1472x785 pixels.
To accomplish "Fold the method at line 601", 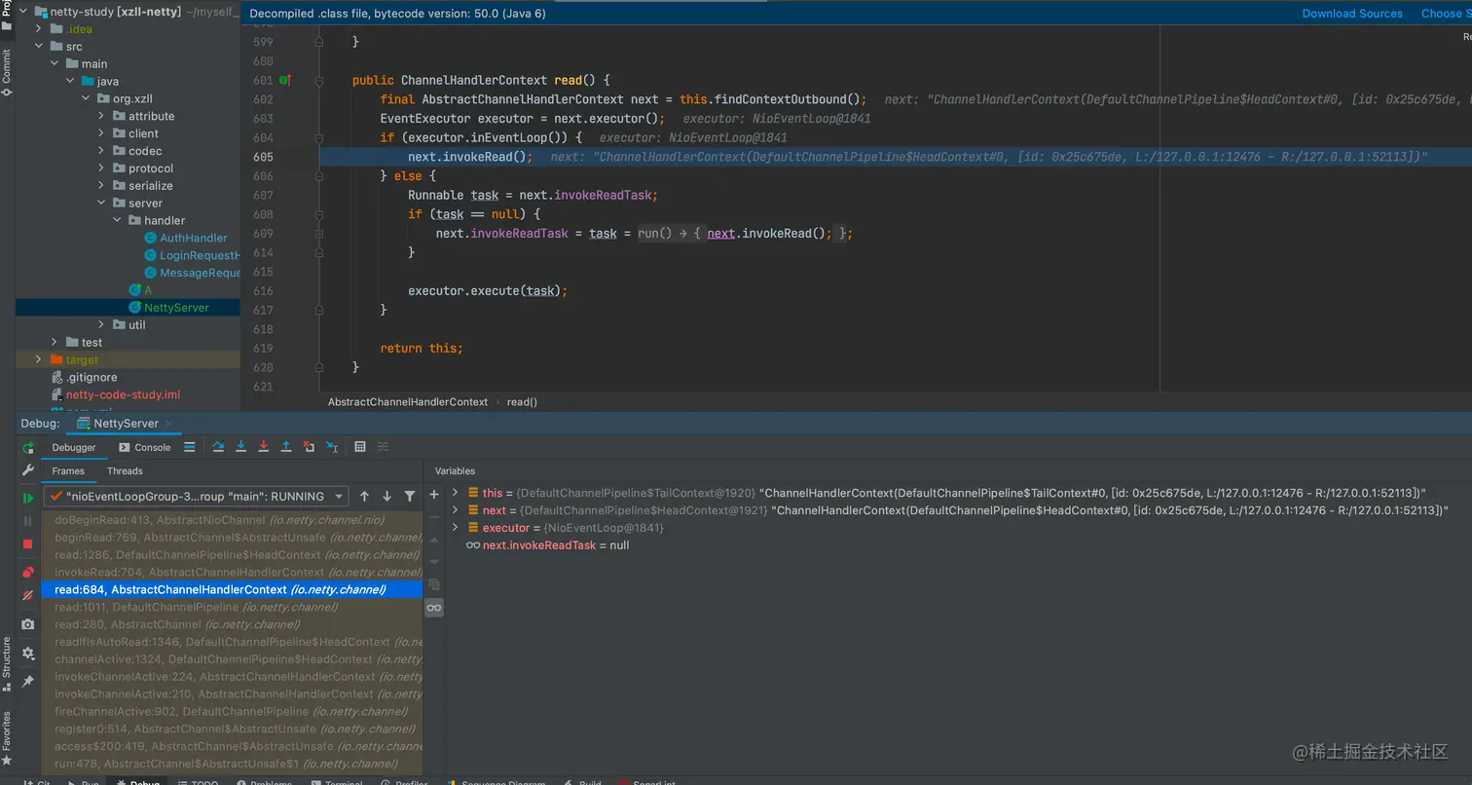I will [318, 80].
